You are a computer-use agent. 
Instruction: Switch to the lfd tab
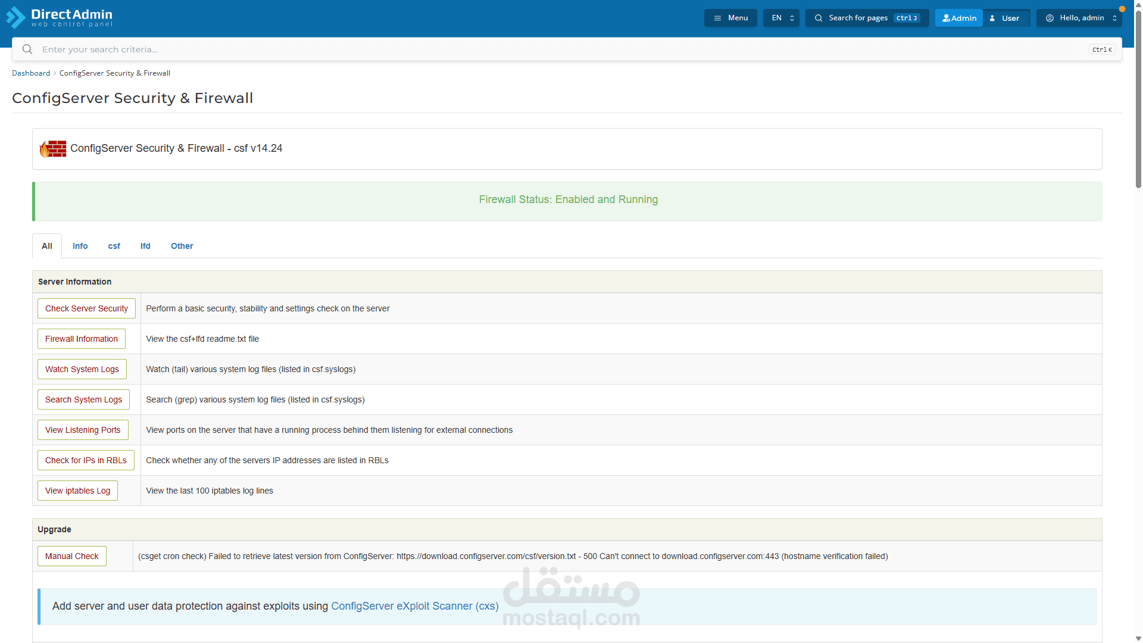pyautogui.click(x=145, y=246)
